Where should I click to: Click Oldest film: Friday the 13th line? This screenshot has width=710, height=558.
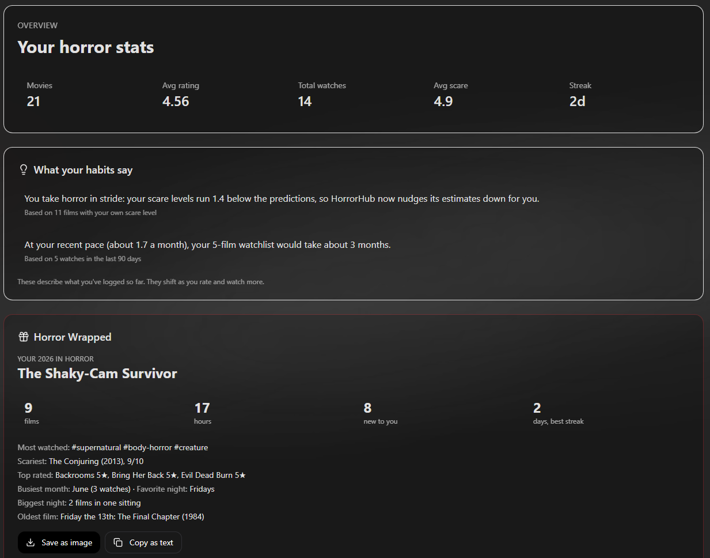pos(111,516)
